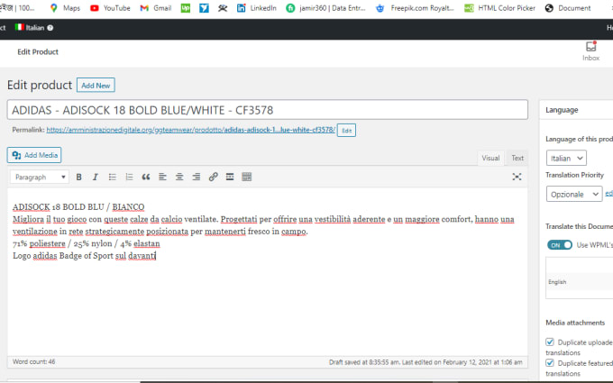Align text right

(x=197, y=177)
